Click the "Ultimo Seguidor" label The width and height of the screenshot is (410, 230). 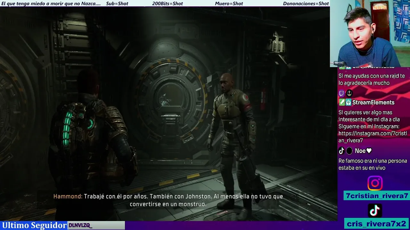pos(34,225)
